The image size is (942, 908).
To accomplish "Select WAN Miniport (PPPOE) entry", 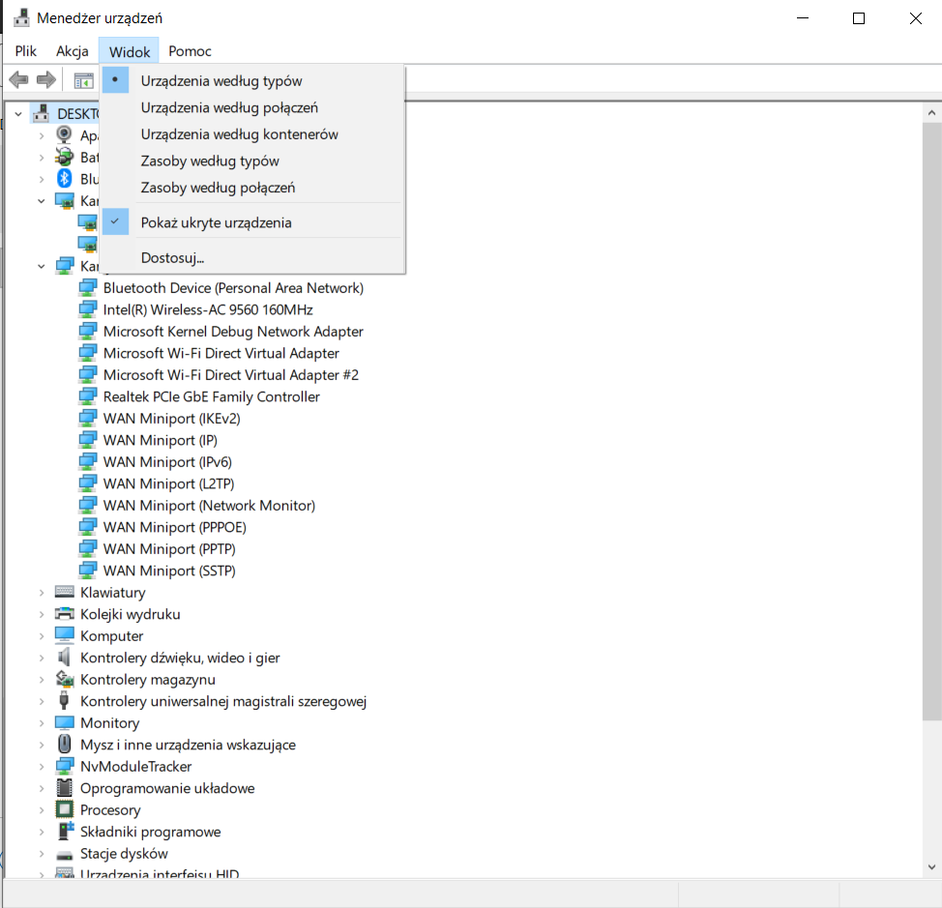I will click(x=175, y=527).
